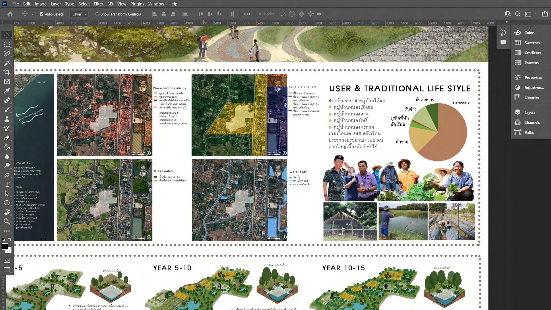
Task: Click the horizontal ruler at 5000
Action: (203, 23)
